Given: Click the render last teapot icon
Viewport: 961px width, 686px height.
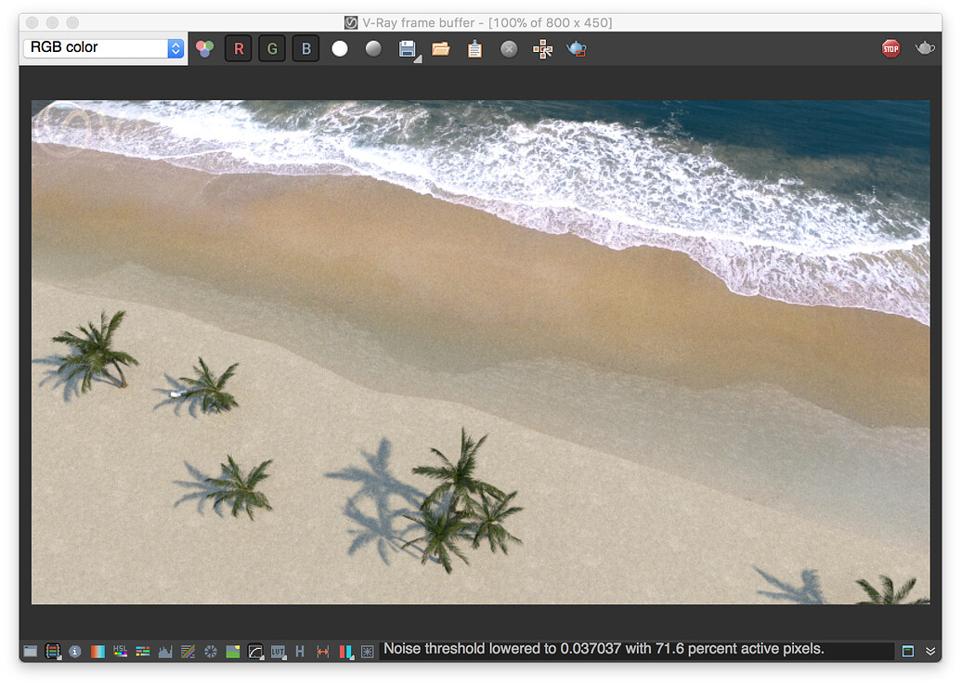Looking at the screenshot, I should (577, 48).
